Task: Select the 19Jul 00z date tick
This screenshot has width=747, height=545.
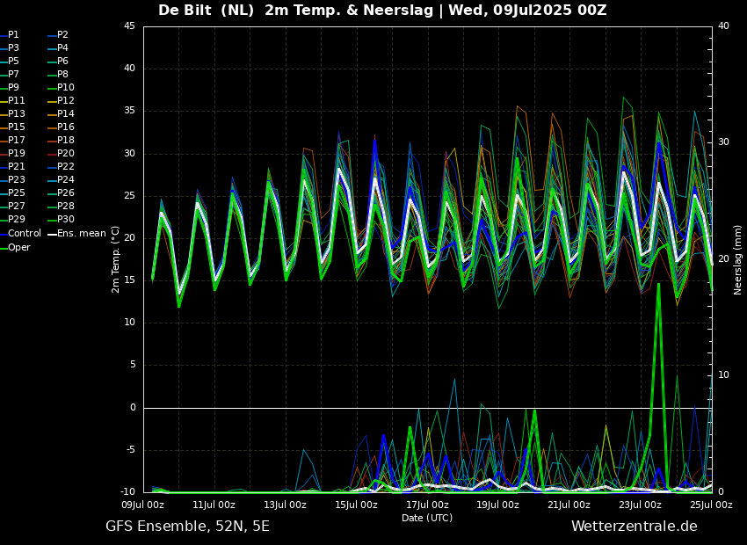Action: [498, 505]
